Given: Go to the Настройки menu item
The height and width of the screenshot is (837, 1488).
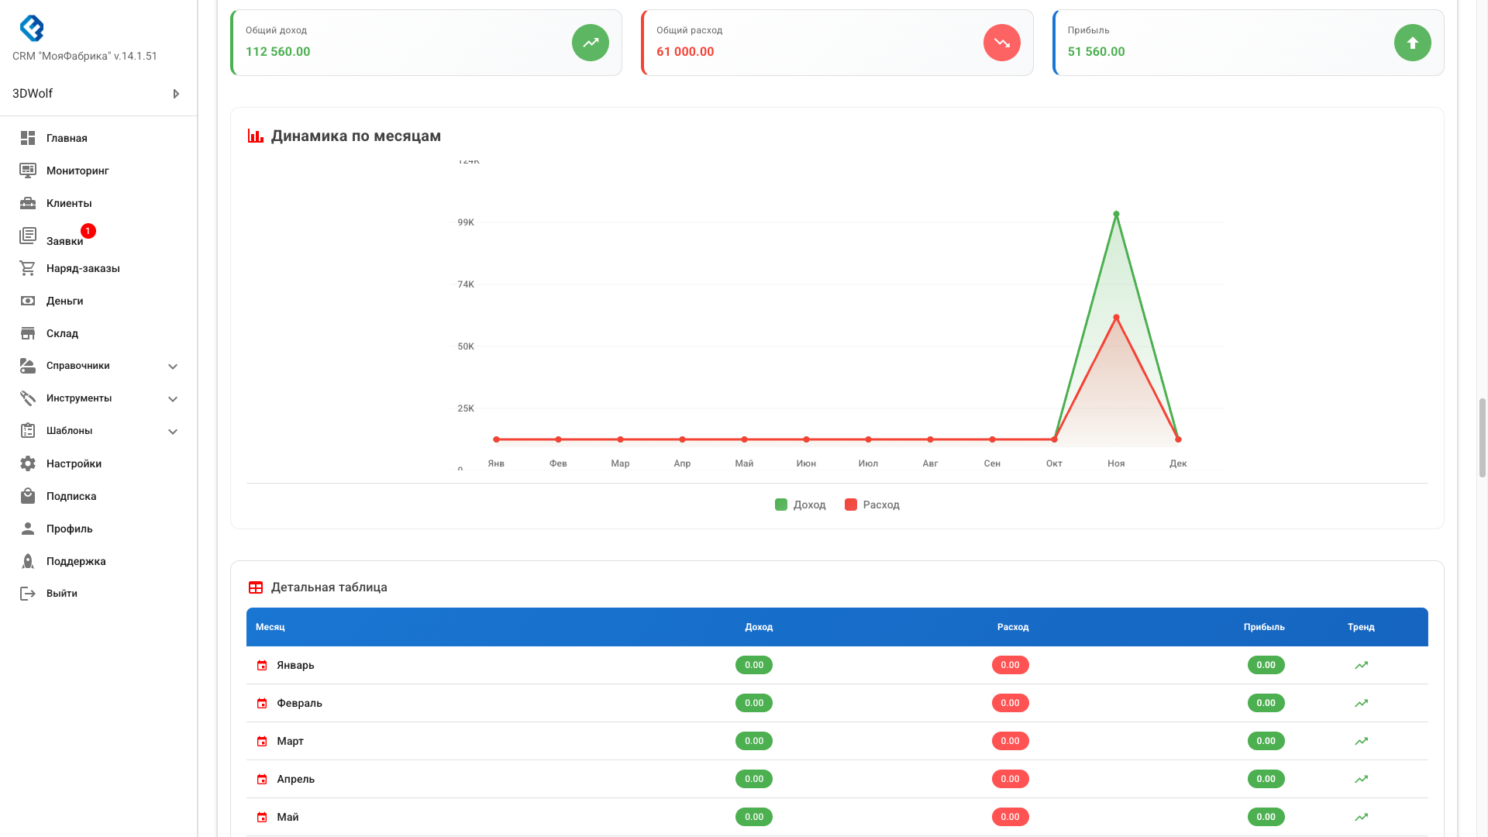Looking at the screenshot, I should point(74,463).
